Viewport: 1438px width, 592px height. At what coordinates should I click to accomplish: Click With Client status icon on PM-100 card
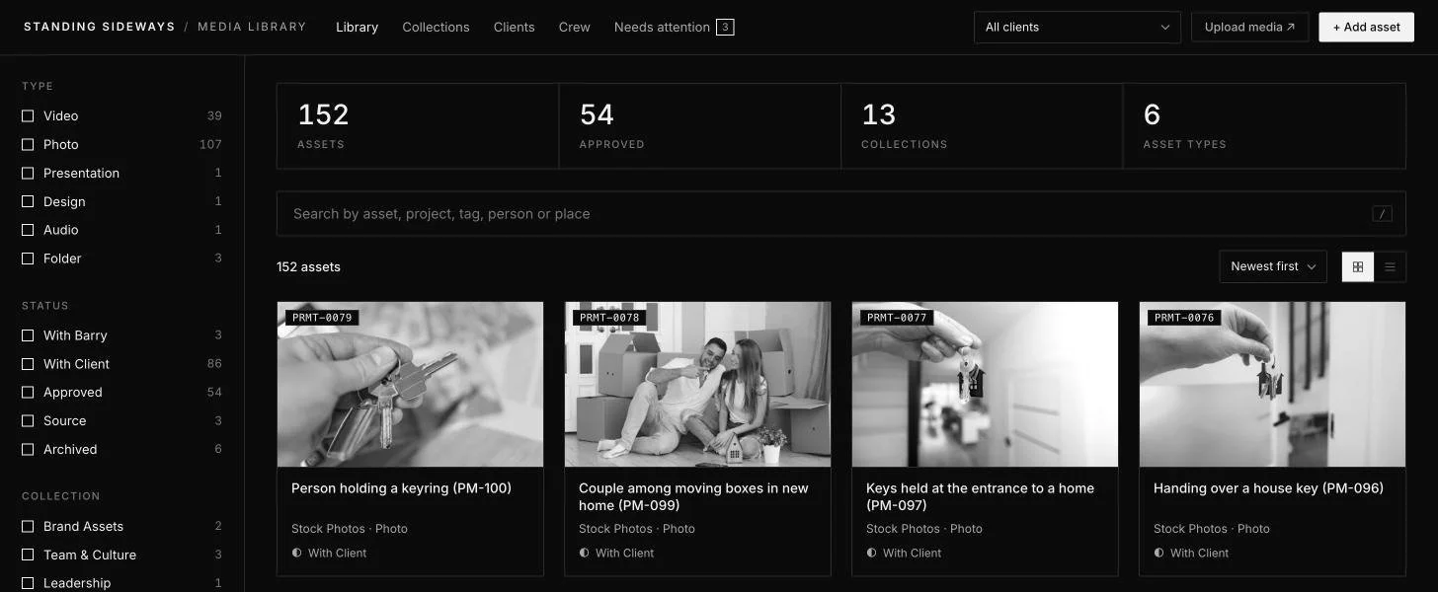[296, 553]
